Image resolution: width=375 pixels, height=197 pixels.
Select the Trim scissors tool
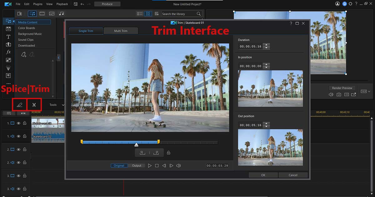35,105
